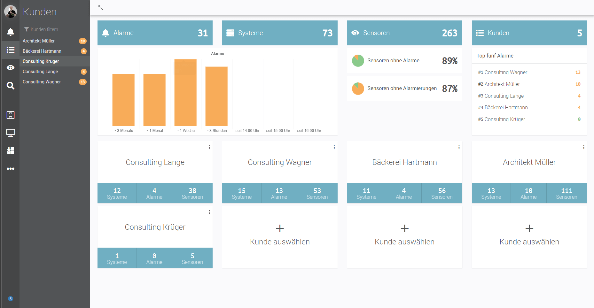
Task: Open options menu on Consulting Krüger card
Action: click(x=209, y=212)
